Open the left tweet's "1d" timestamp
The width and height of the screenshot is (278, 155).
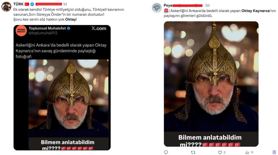coord(65,4)
